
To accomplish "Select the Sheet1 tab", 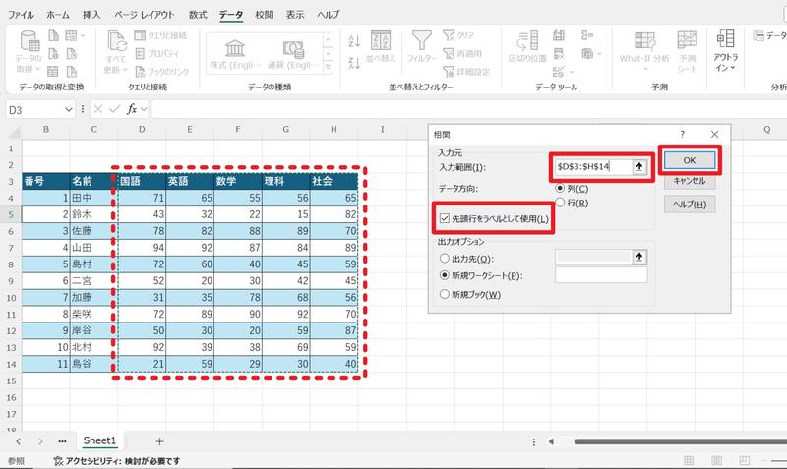I will (99, 440).
